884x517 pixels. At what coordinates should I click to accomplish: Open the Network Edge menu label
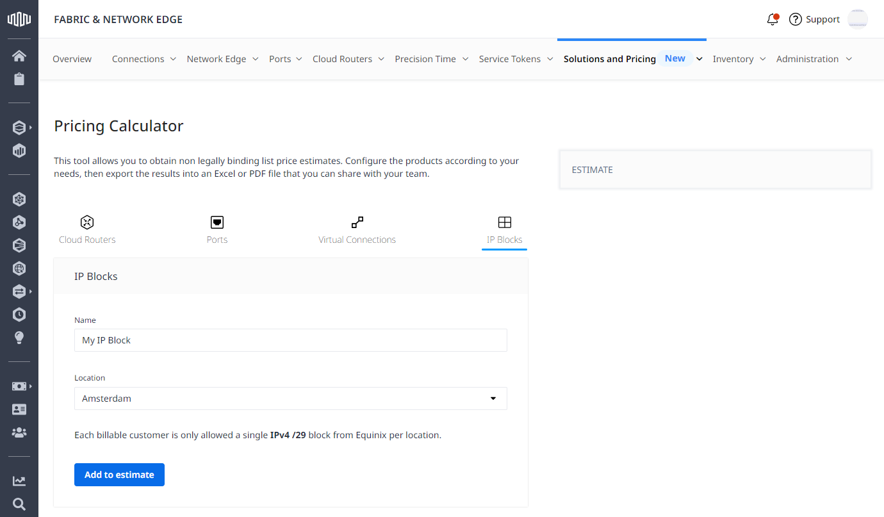pos(217,59)
